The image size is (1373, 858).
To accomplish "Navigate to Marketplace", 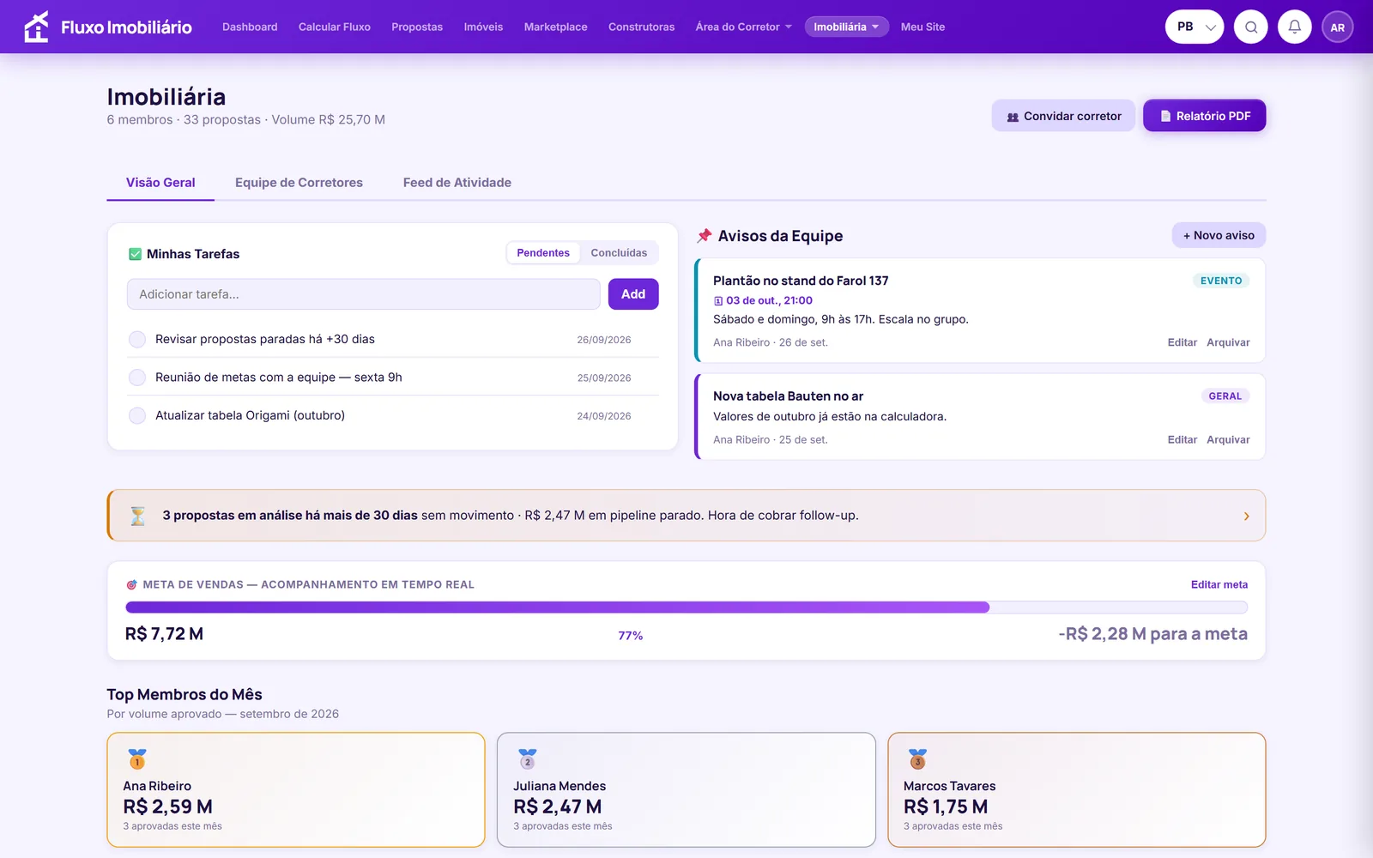I will tap(556, 27).
